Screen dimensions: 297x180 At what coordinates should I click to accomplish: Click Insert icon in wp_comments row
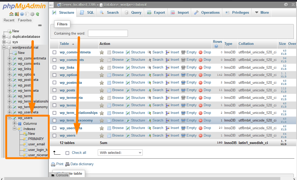[x=168, y=60]
